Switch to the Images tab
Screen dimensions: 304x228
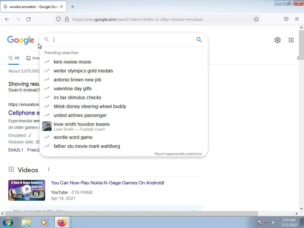click(x=33, y=58)
